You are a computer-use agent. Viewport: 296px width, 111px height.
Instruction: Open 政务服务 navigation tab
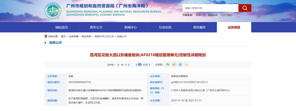200,27
